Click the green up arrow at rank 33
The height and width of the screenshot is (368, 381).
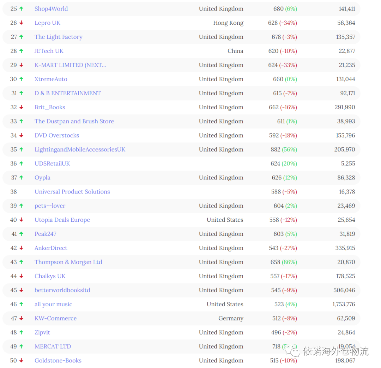(22, 121)
